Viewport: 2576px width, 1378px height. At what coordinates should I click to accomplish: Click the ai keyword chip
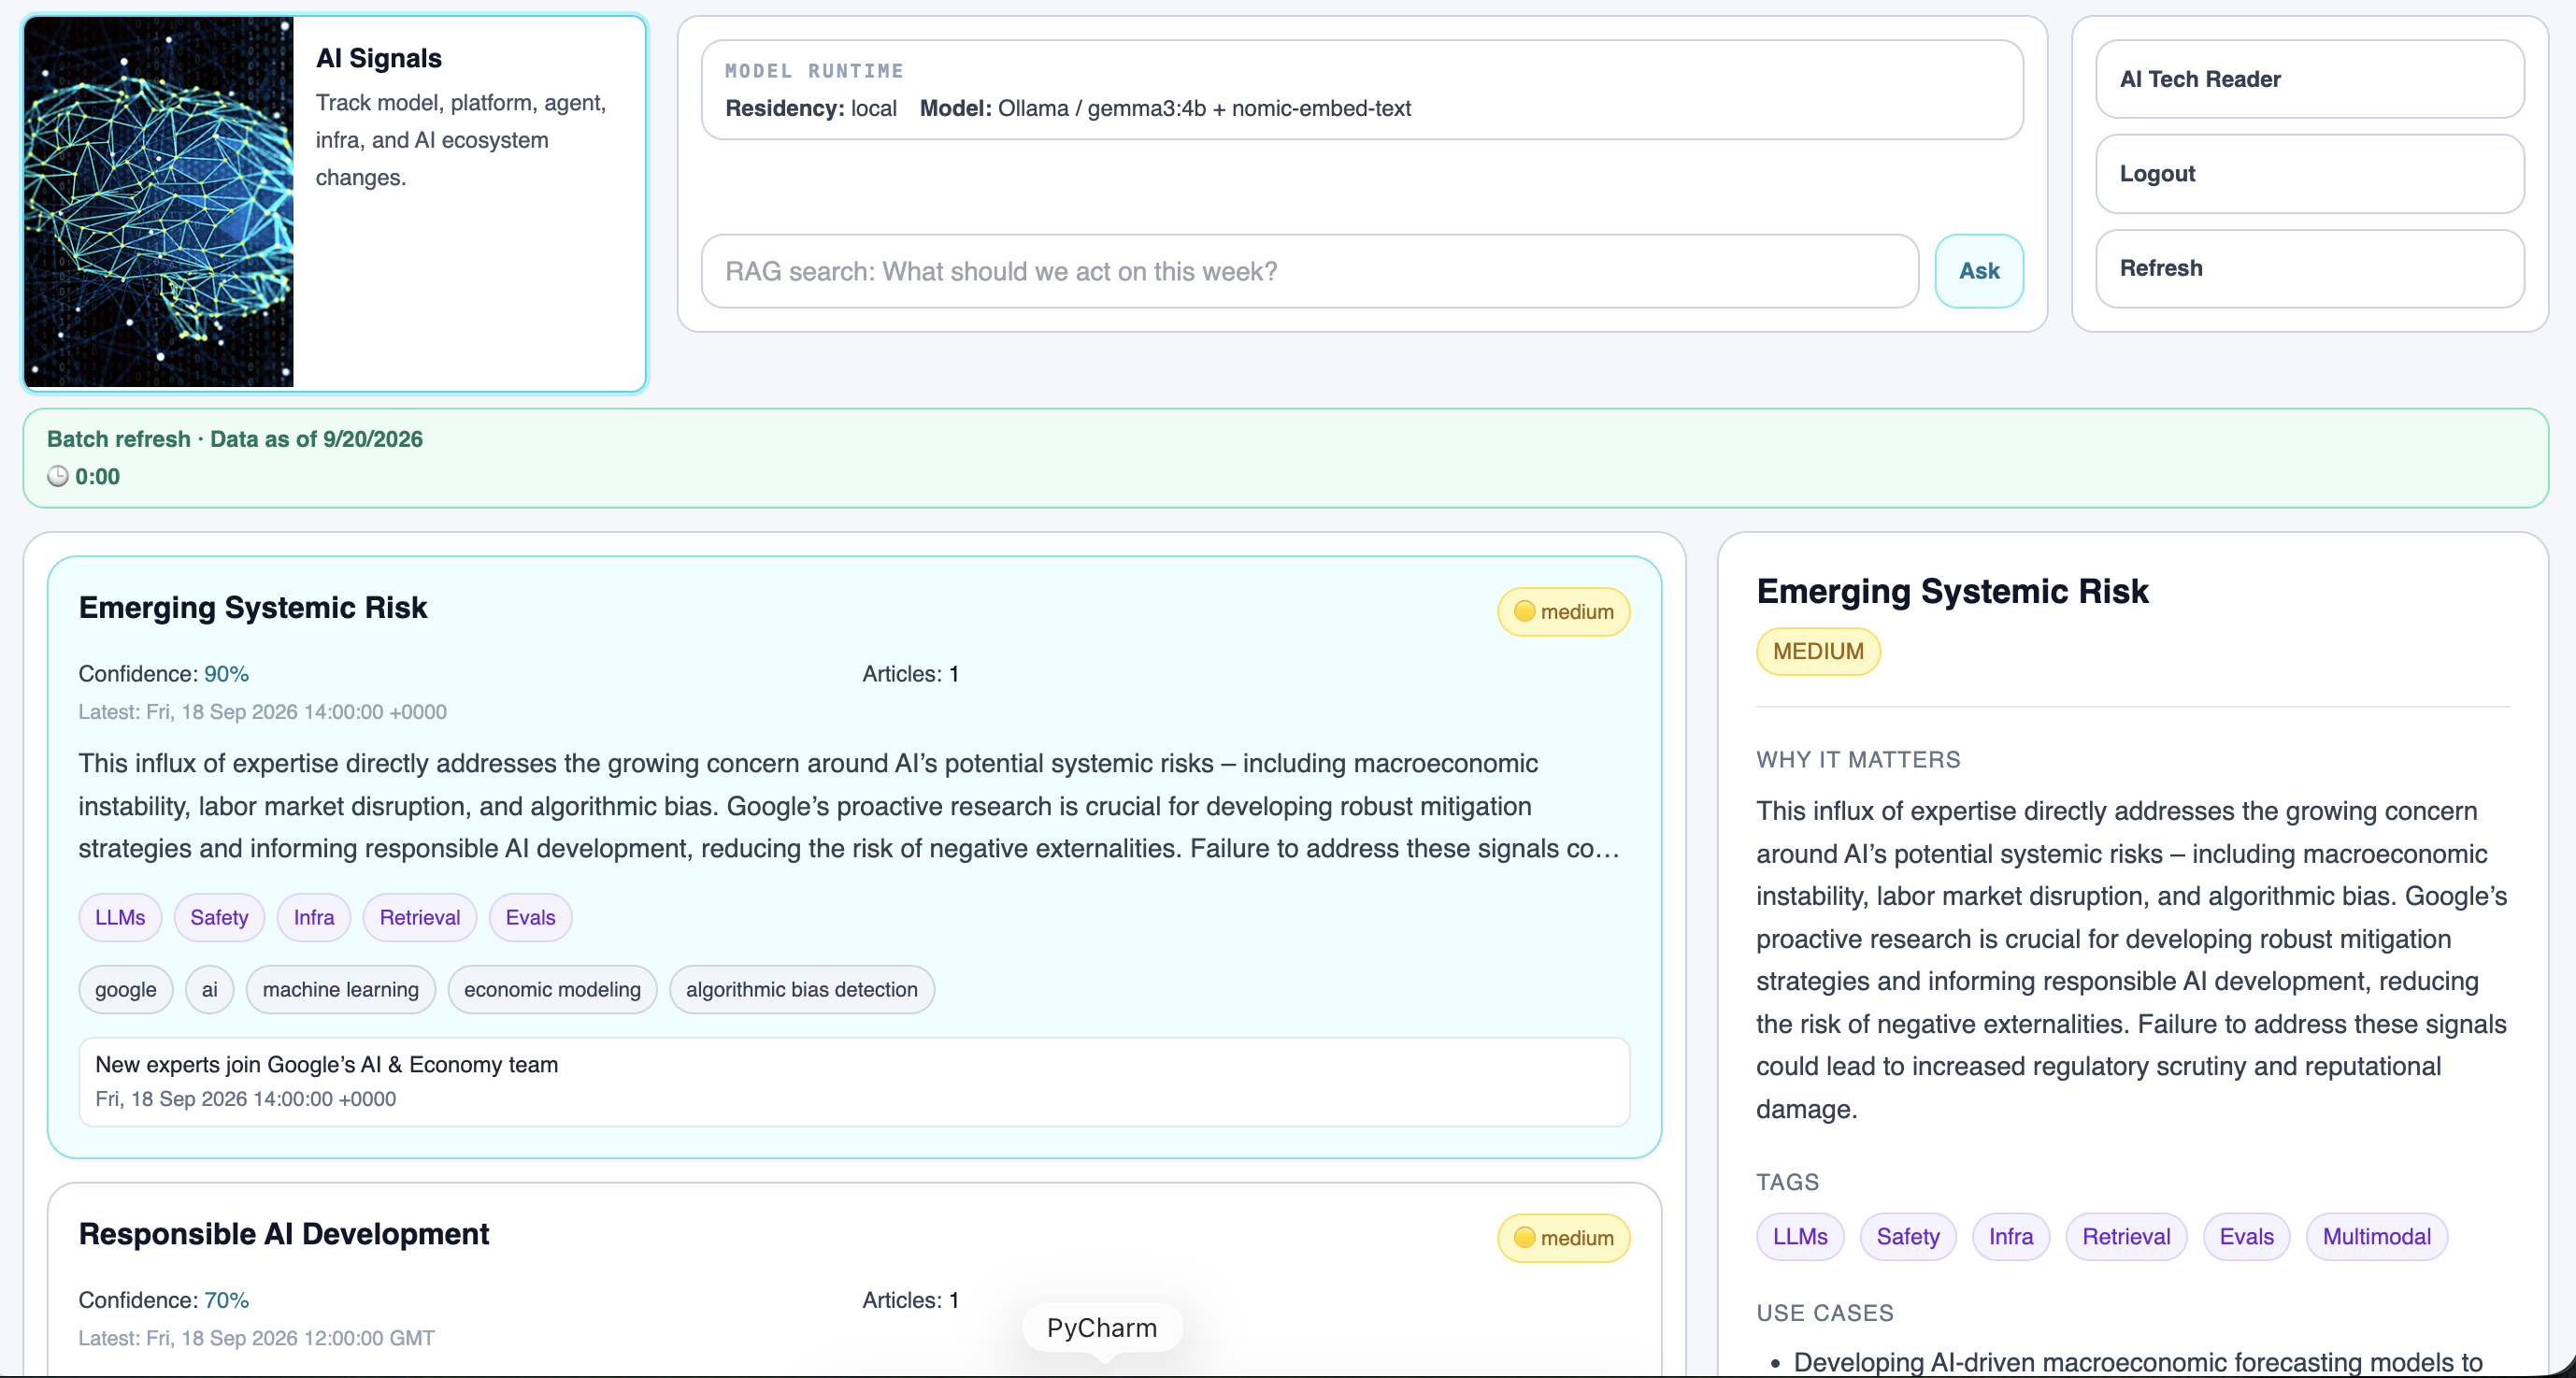(209, 989)
